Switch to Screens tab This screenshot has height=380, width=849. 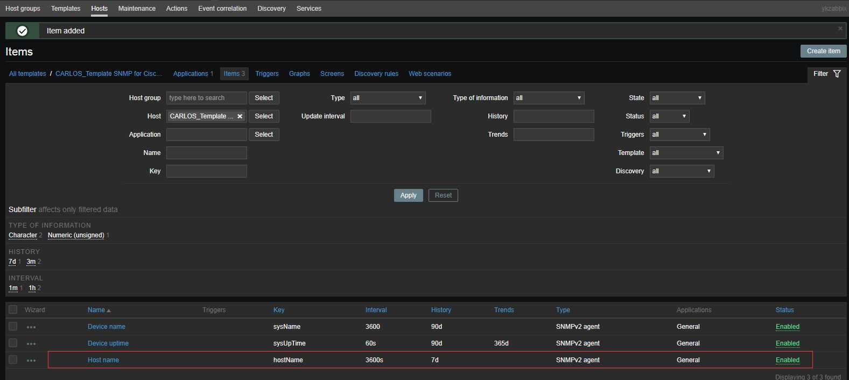[x=332, y=74]
